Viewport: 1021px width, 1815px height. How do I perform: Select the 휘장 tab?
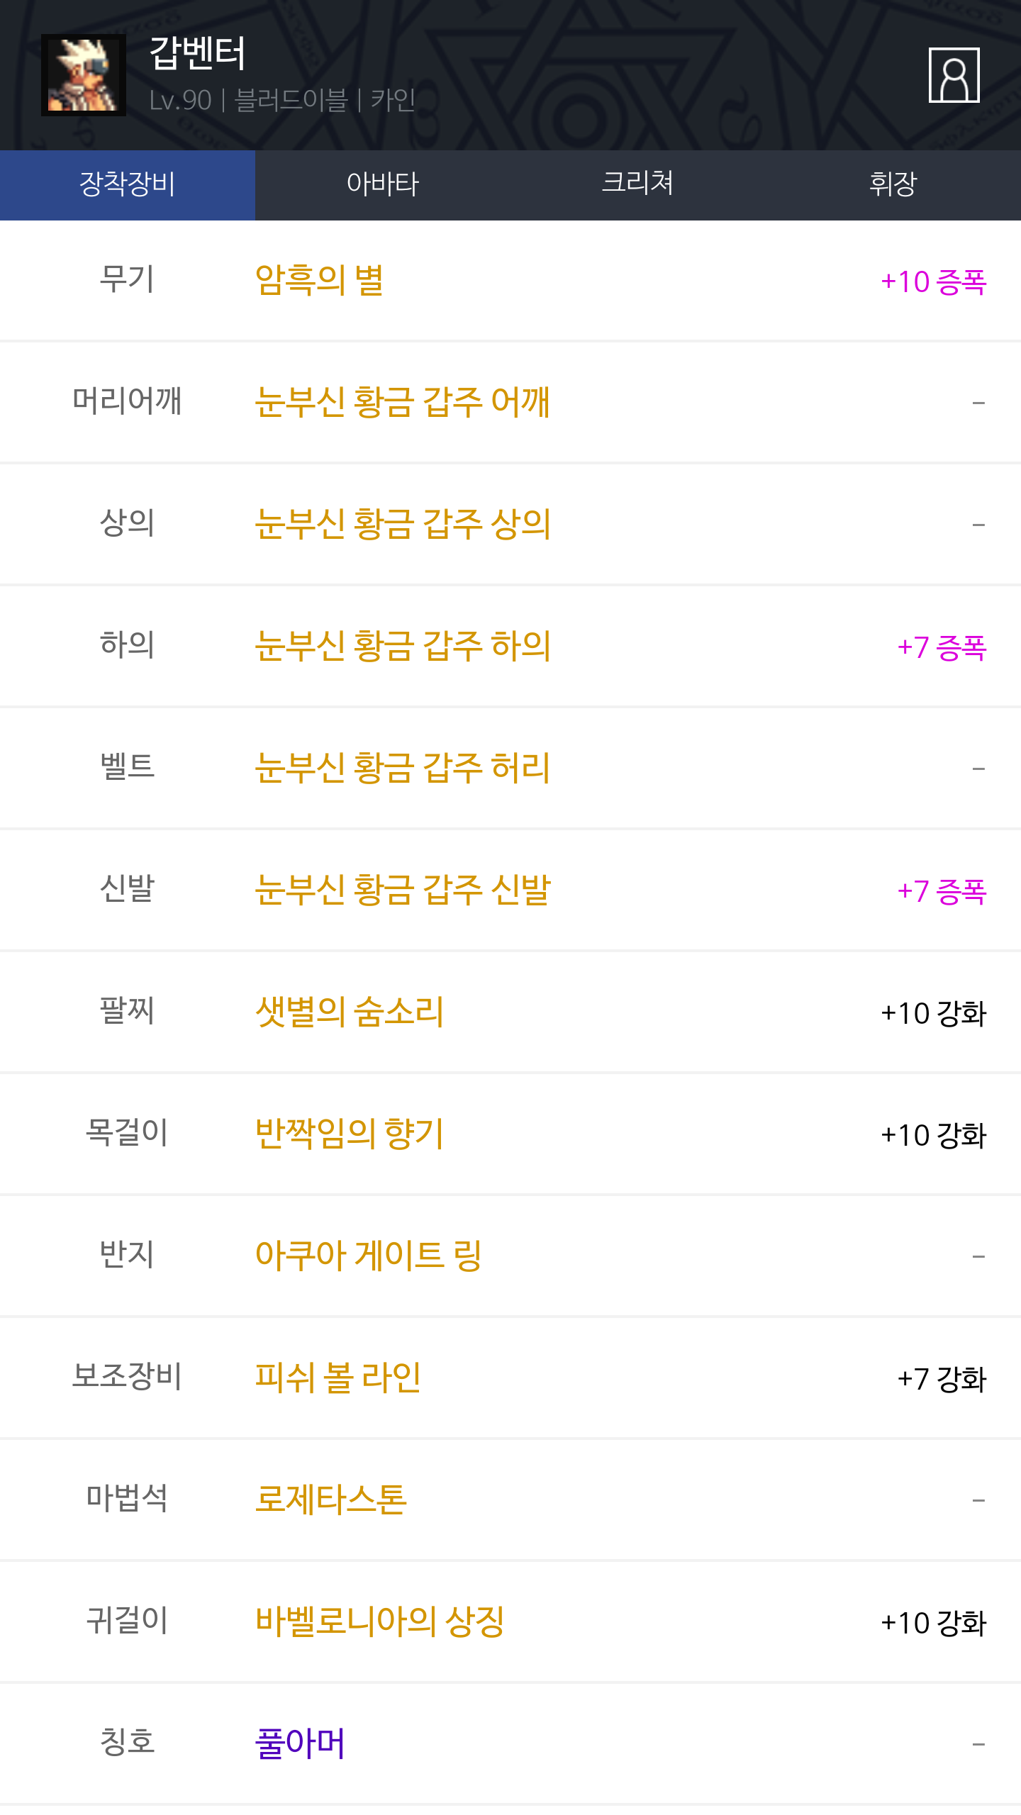pyautogui.click(x=893, y=184)
